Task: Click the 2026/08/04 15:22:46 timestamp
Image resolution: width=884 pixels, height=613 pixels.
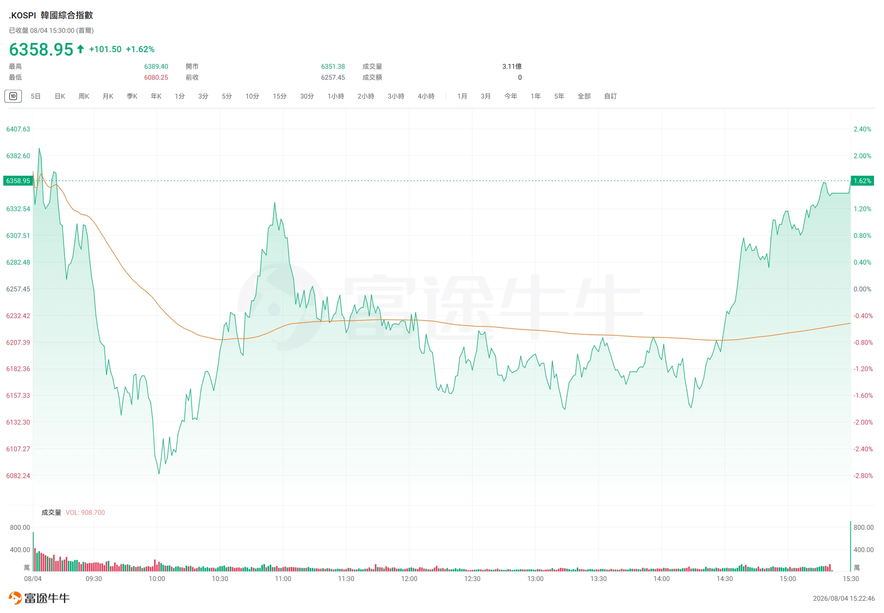Action: tap(844, 599)
